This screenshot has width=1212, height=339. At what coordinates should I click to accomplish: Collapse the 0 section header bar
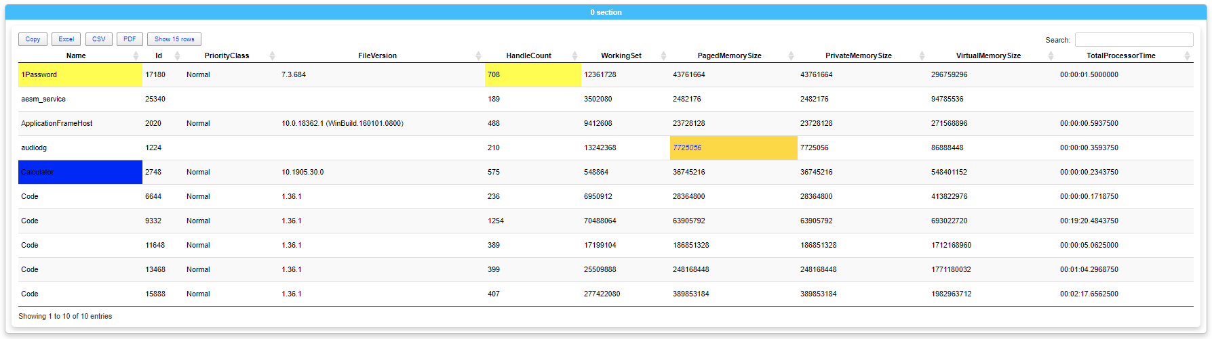[606, 12]
